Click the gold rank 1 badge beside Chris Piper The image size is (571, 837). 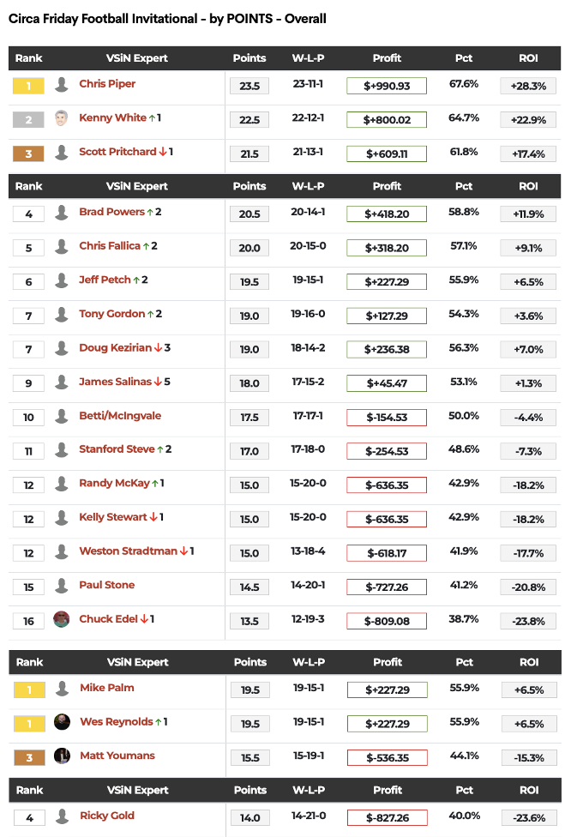point(28,86)
